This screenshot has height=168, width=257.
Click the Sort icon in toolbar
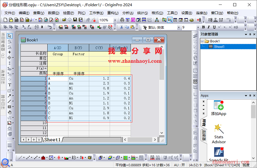tap(221, 20)
